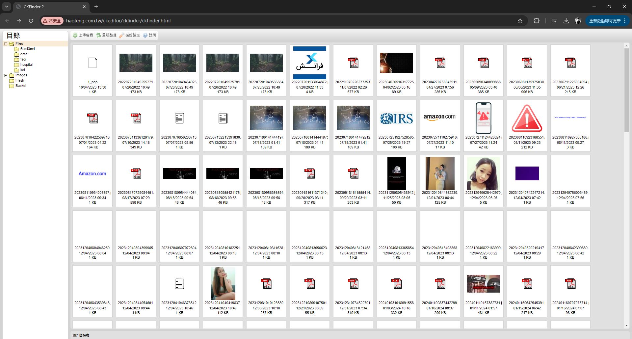The height and width of the screenshot is (339, 632).
Task: Select the koi folder
Action: (22, 70)
